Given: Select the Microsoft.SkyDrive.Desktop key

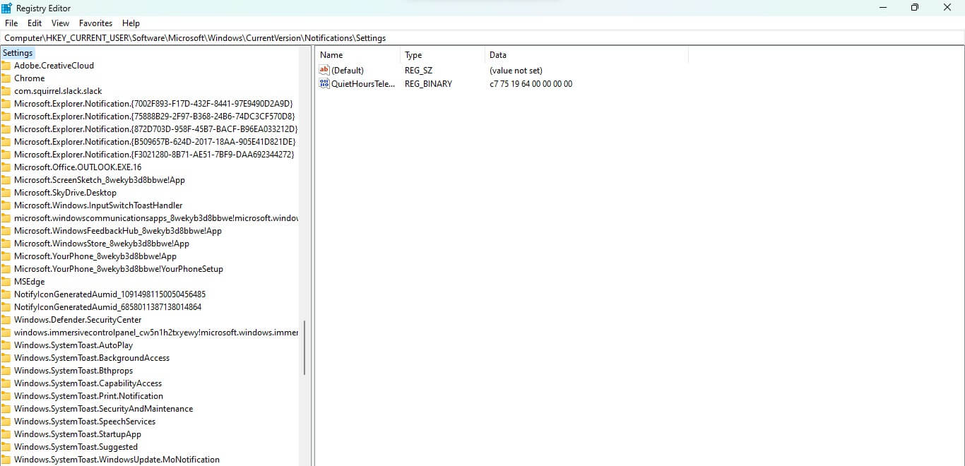Looking at the screenshot, I should 65,193.
